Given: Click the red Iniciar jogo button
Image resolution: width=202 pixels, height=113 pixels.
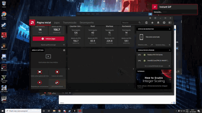Looking at the screenshot, I should pos(48,39).
